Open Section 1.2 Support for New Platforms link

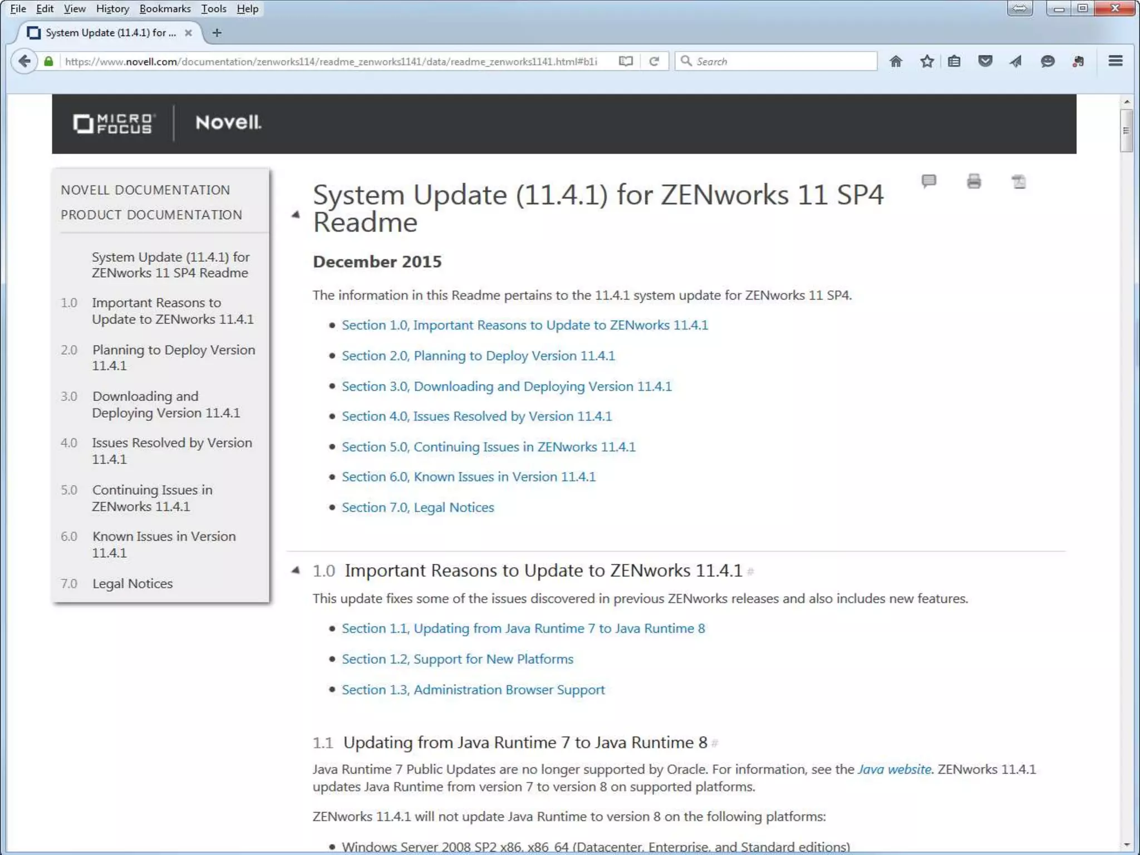[x=458, y=659]
